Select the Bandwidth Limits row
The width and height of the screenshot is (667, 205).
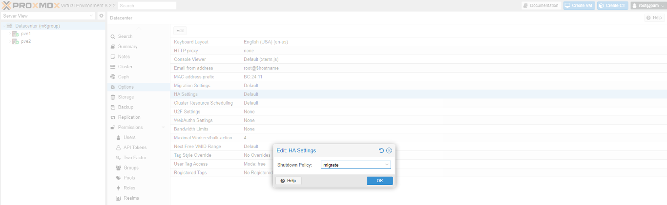[418, 129]
